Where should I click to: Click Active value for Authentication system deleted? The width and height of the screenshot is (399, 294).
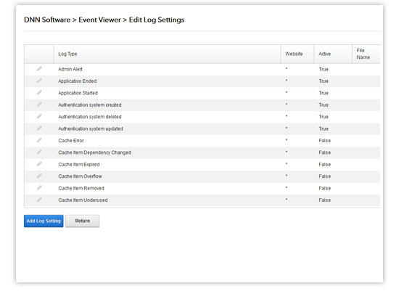coord(324,117)
